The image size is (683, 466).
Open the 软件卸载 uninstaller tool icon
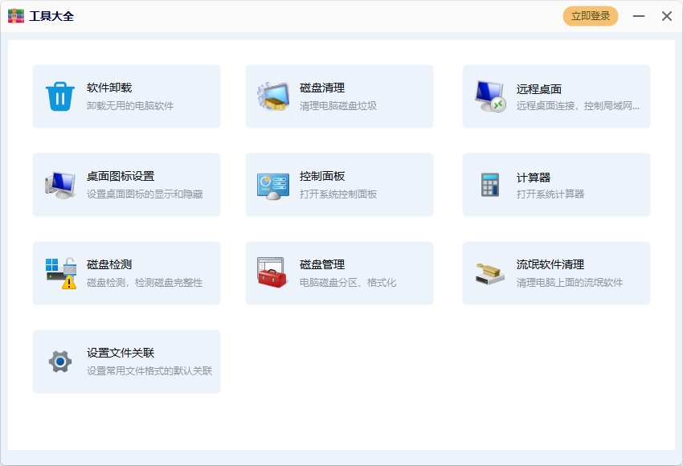click(58, 95)
